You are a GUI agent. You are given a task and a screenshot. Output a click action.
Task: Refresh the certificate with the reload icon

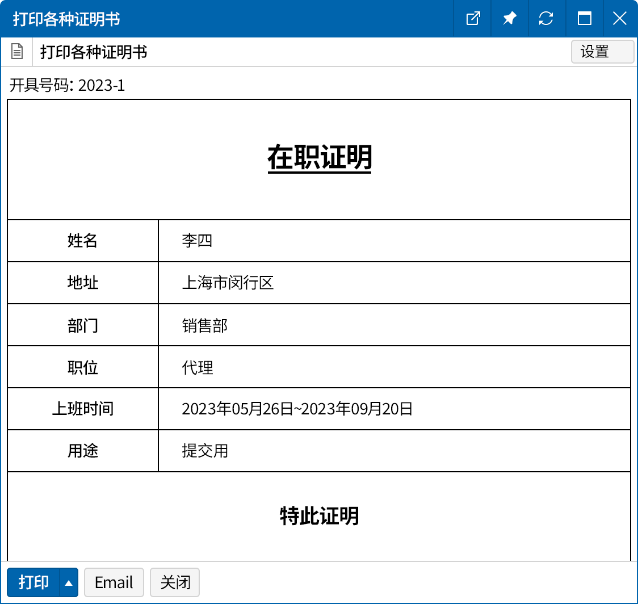coord(546,19)
